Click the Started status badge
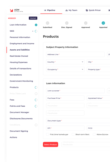This screenshot has height=162, width=110. tap(33, 18)
